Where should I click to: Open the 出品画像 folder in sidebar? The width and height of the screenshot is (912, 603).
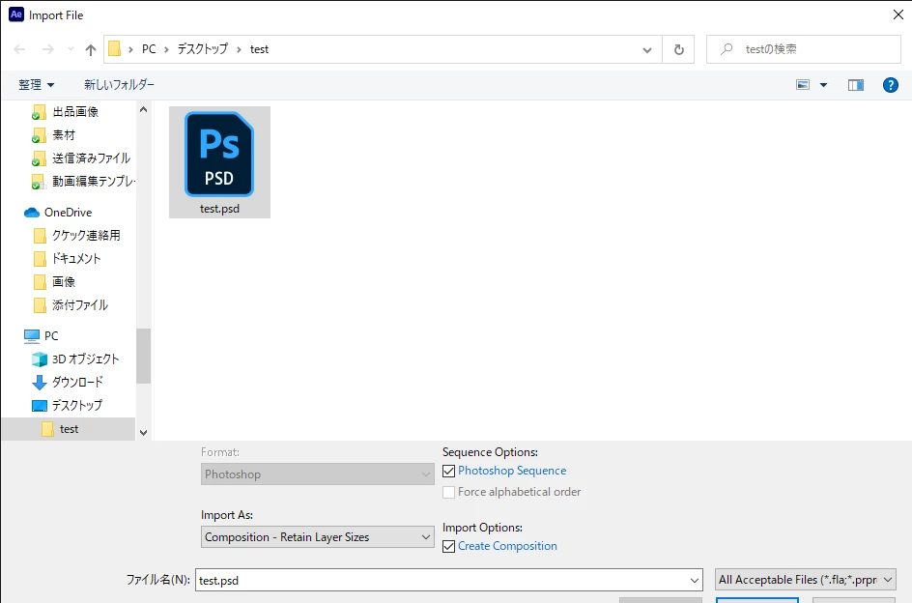tap(75, 112)
